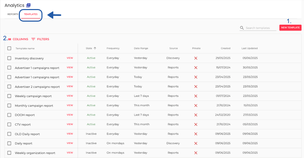Open View link for Monthly campaign report
Image resolution: width=304 pixels, height=158 pixels.
70,105
